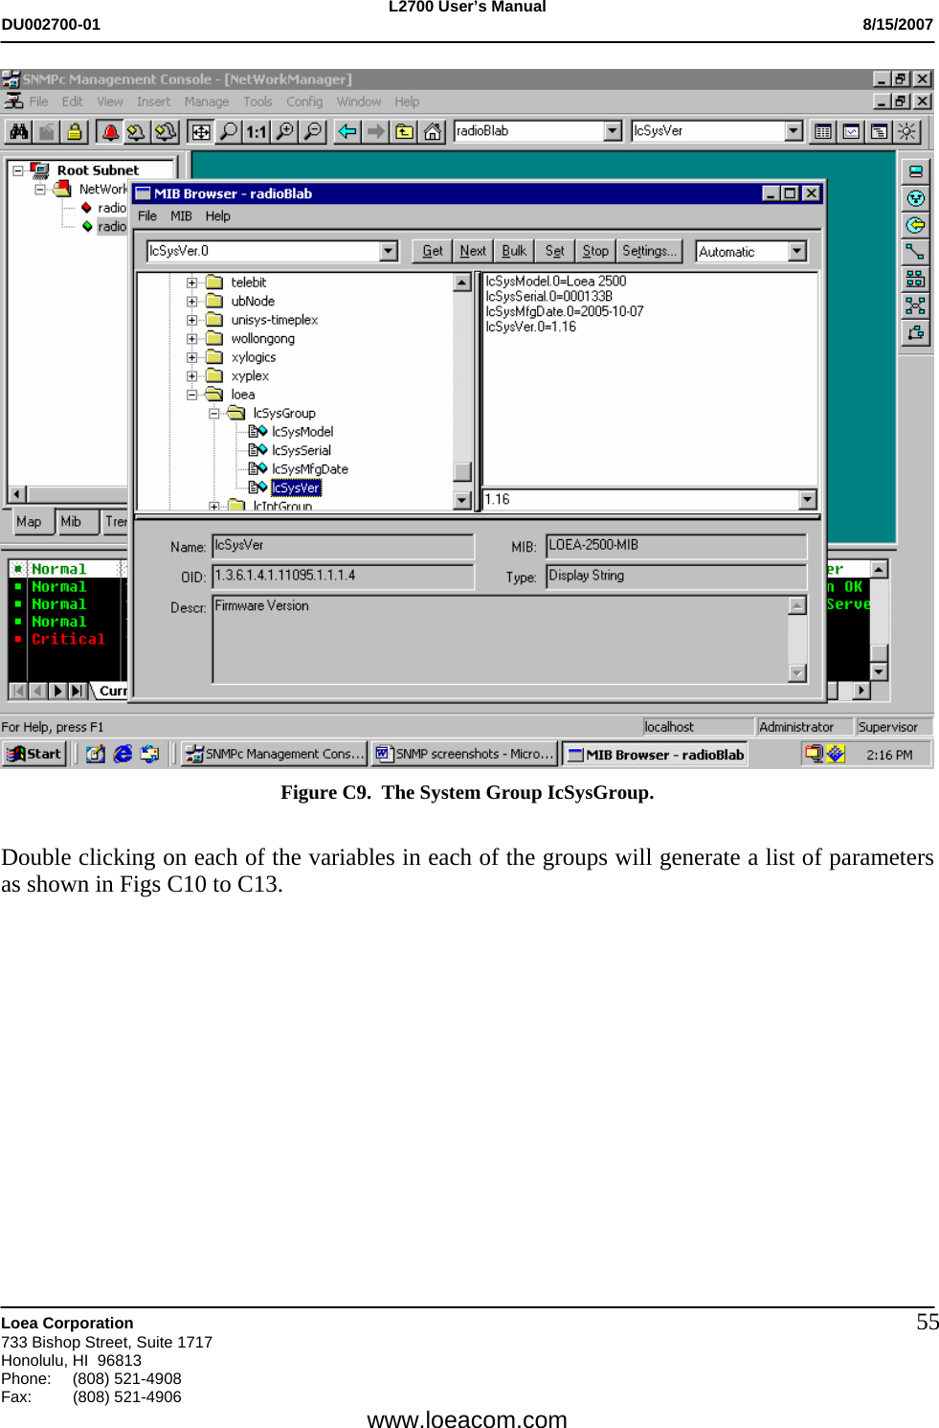
Task: Select the zoom 1:1 tool
Action: pyautogui.click(x=256, y=131)
